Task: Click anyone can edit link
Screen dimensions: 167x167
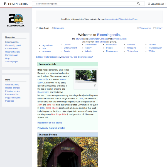Action: pos(119,39)
